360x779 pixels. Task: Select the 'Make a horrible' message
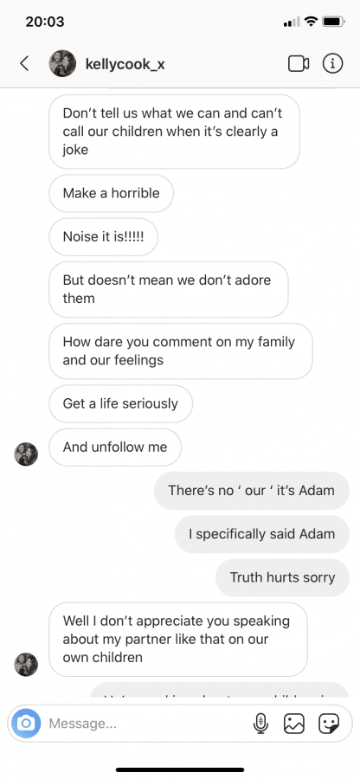pyautogui.click(x=112, y=193)
